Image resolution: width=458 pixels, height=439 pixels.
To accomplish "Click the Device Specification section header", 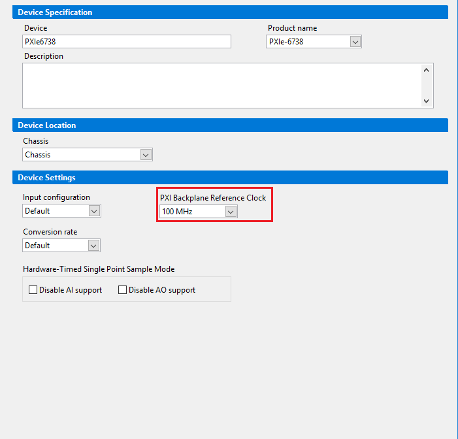I will click(230, 12).
